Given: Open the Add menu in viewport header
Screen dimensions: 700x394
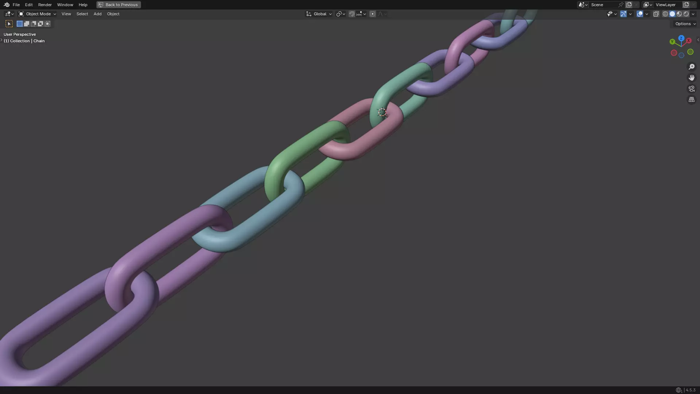Looking at the screenshot, I should pyautogui.click(x=97, y=14).
